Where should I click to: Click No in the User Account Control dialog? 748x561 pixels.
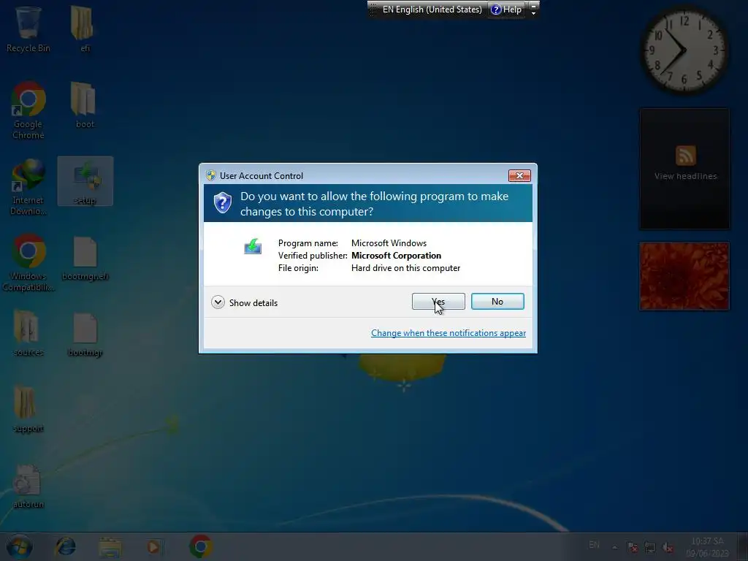(x=497, y=302)
